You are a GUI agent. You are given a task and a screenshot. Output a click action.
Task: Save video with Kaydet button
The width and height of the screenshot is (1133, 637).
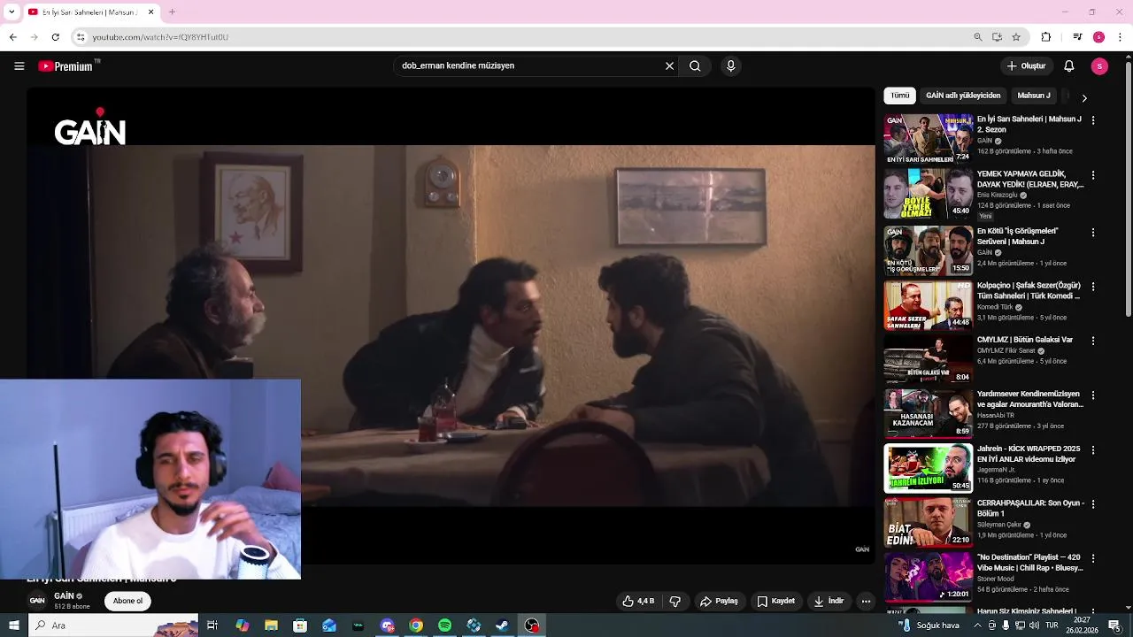click(775, 601)
